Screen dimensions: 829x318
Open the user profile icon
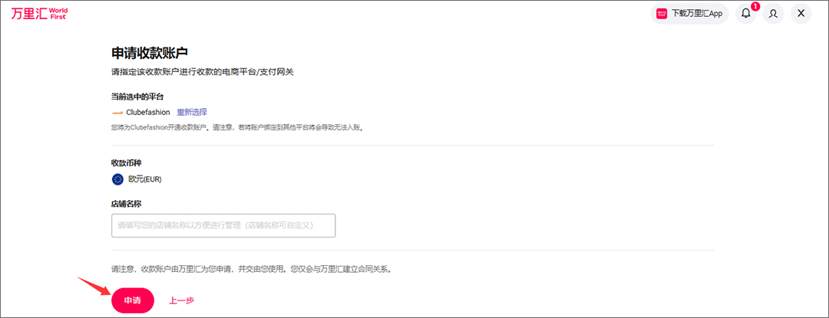(x=773, y=13)
